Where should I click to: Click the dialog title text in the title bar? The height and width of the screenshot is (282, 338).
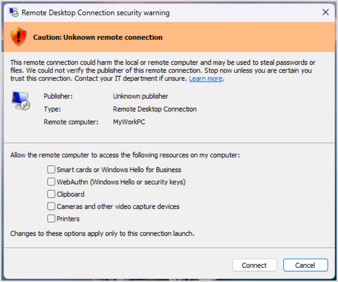[x=96, y=13]
